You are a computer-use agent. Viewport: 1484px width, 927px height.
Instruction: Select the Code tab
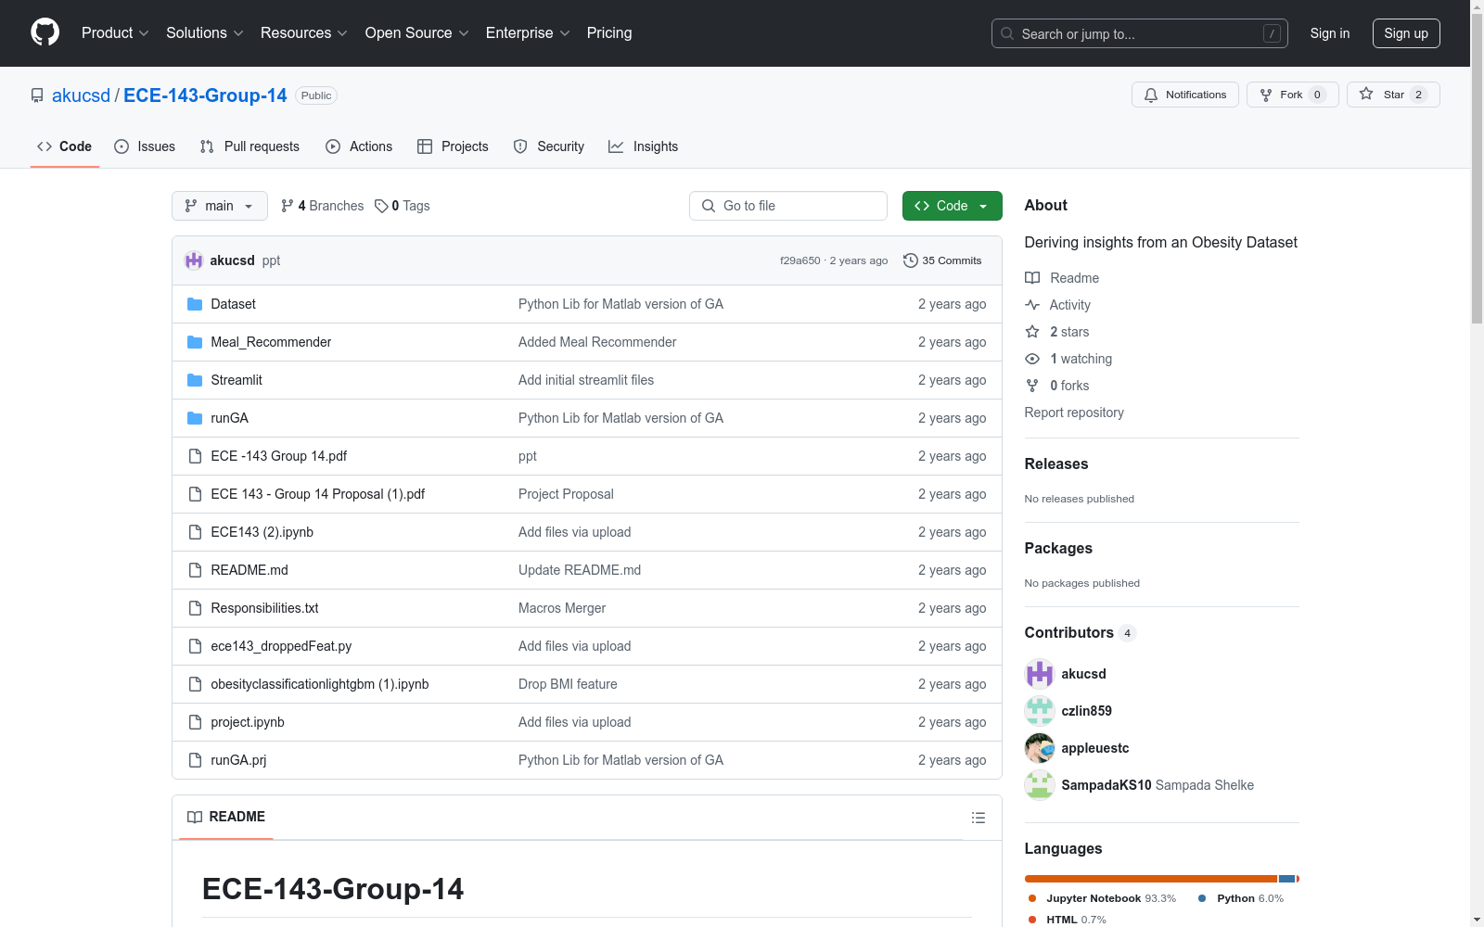click(x=65, y=146)
